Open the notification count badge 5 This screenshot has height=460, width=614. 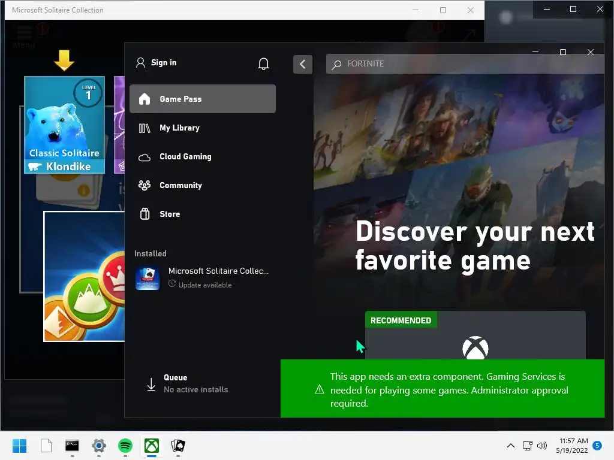(x=597, y=445)
